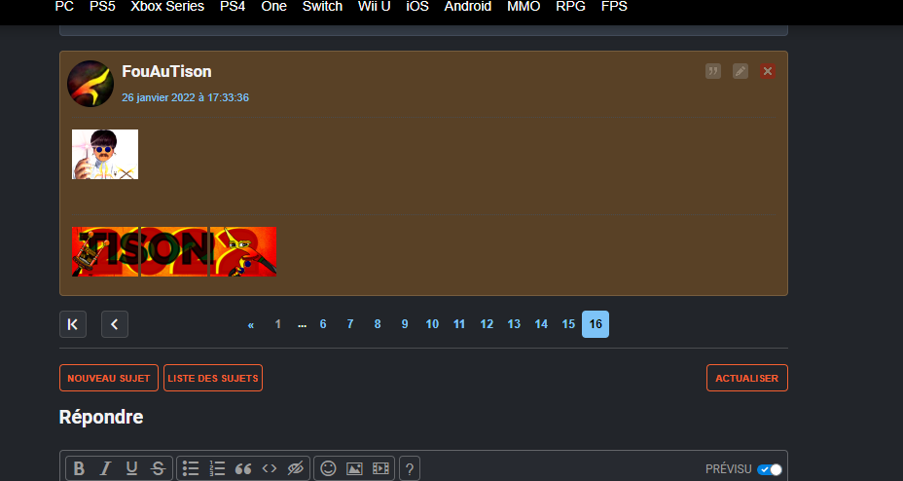
Task: Apply italic formatting in the editor toolbar
Action: click(x=105, y=468)
